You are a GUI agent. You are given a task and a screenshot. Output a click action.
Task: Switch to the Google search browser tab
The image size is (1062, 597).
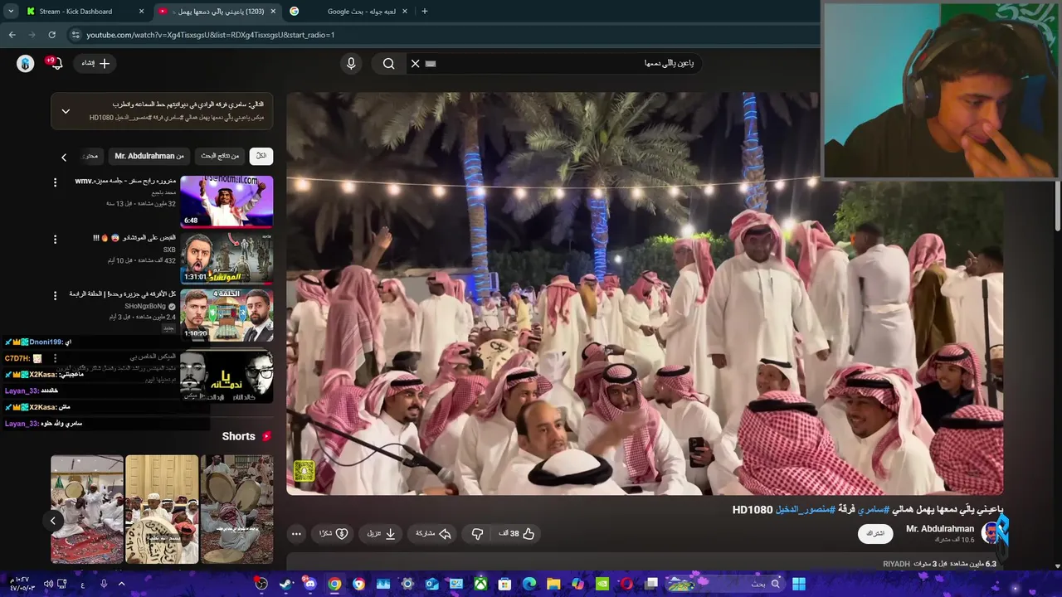349,12
